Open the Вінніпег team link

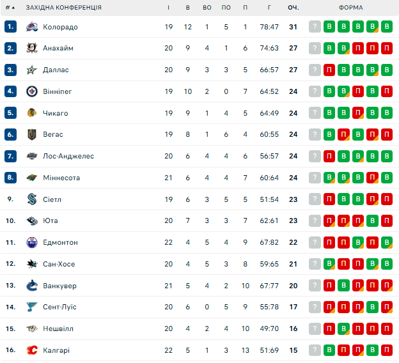[58, 91]
